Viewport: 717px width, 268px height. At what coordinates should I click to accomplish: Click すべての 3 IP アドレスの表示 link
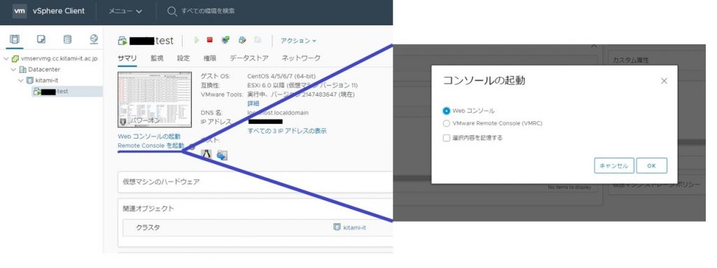286,131
